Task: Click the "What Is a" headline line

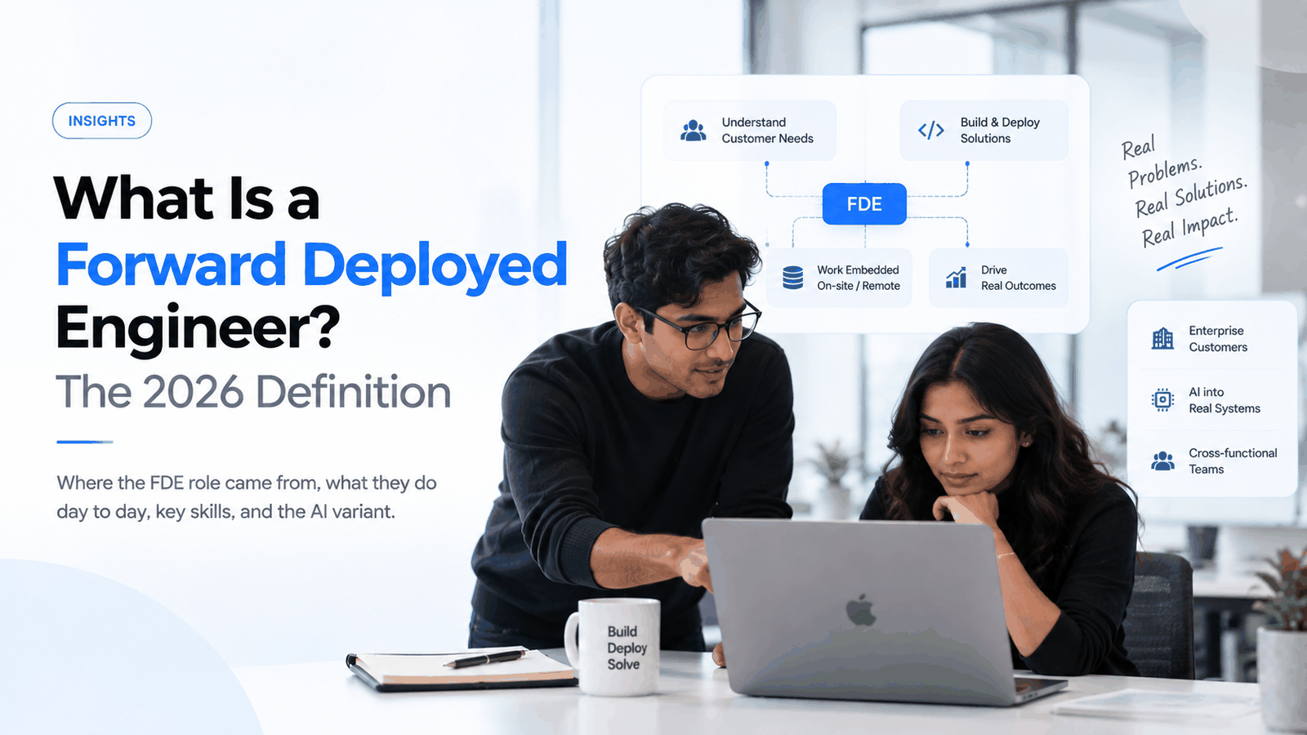Action: point(187,198)
